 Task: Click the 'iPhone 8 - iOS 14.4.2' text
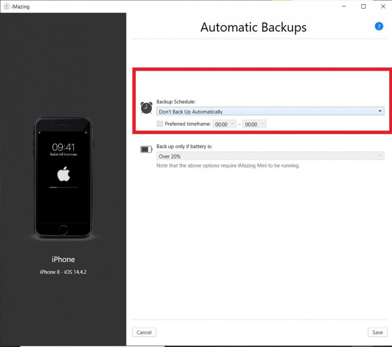[x=63, y=272]
